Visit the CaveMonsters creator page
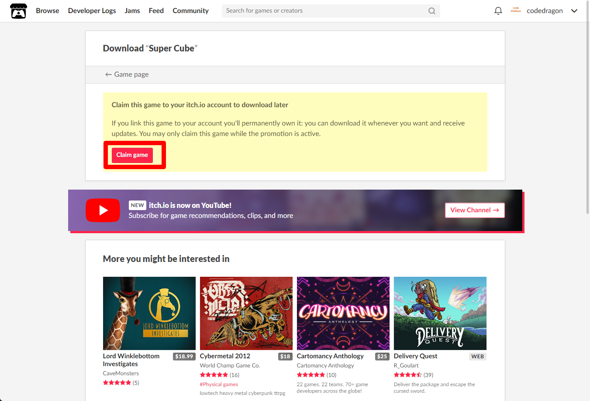The width and height of the screenshot is (590, 401). point(121,374)
